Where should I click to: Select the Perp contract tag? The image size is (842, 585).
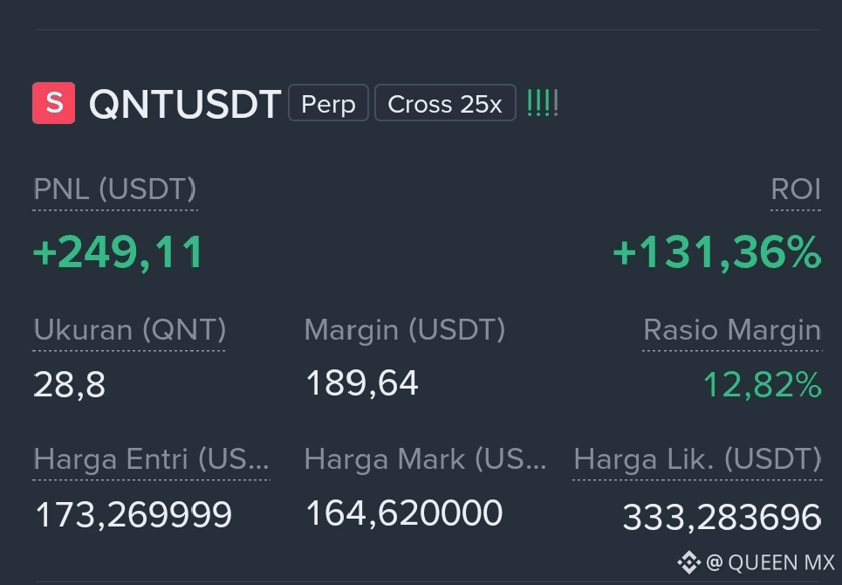click(x=328, y=103)
